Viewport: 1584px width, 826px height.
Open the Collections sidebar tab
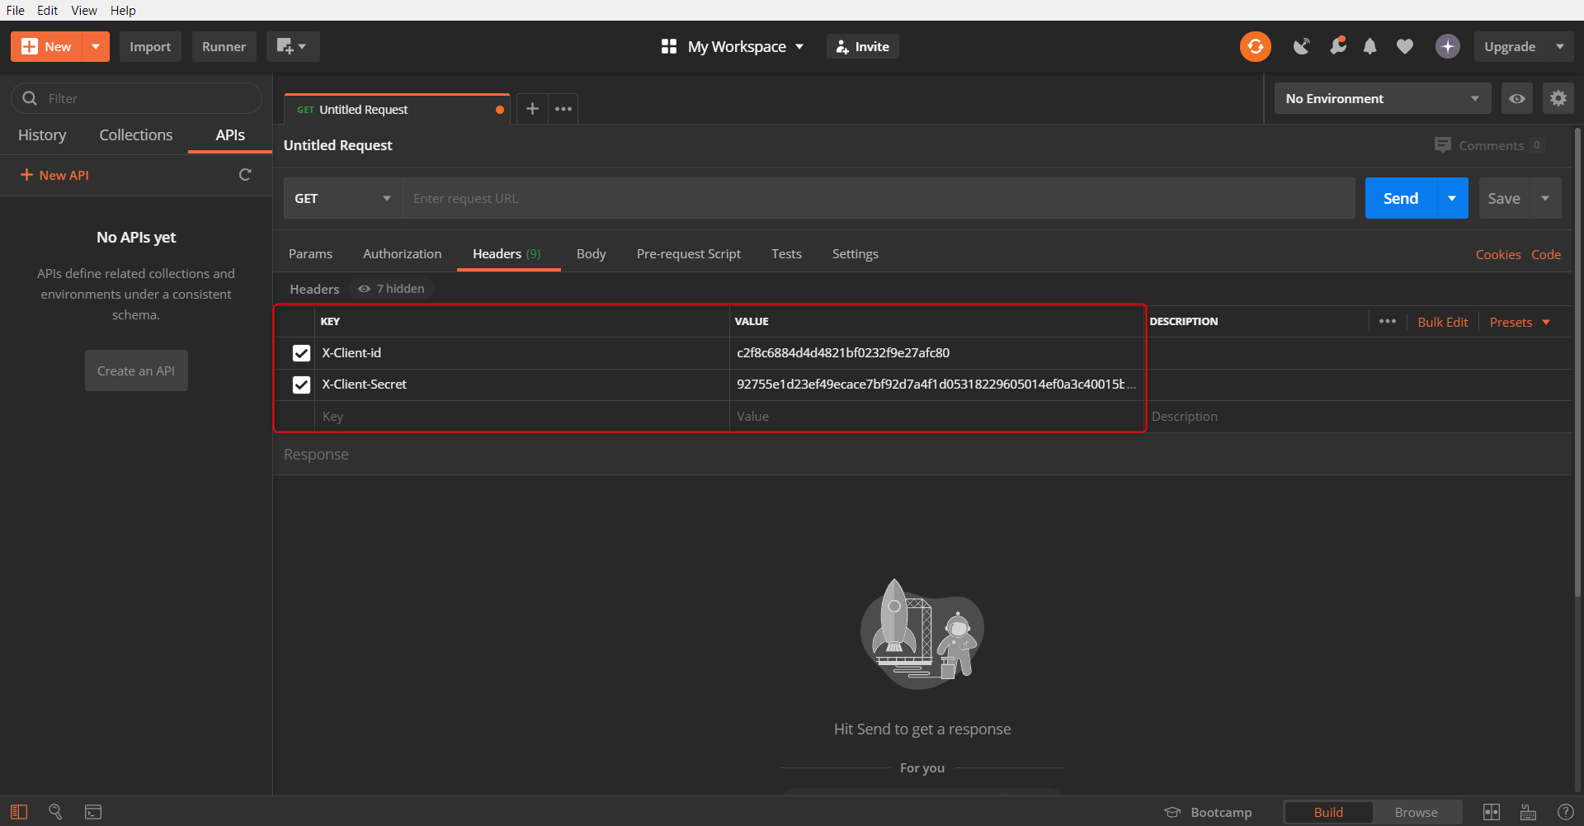pos(136,135)
